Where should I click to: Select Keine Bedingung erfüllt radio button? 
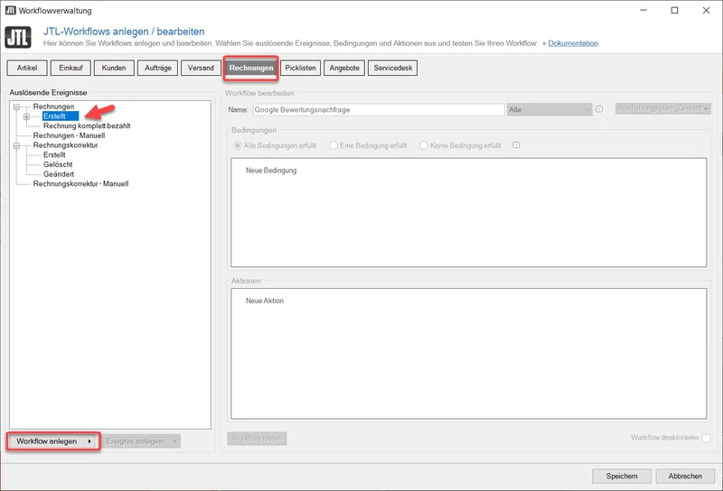pos(424,145)
